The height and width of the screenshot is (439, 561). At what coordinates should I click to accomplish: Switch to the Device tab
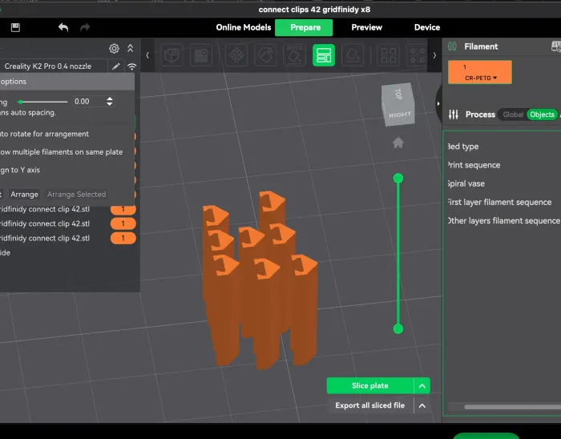point(427,27)
